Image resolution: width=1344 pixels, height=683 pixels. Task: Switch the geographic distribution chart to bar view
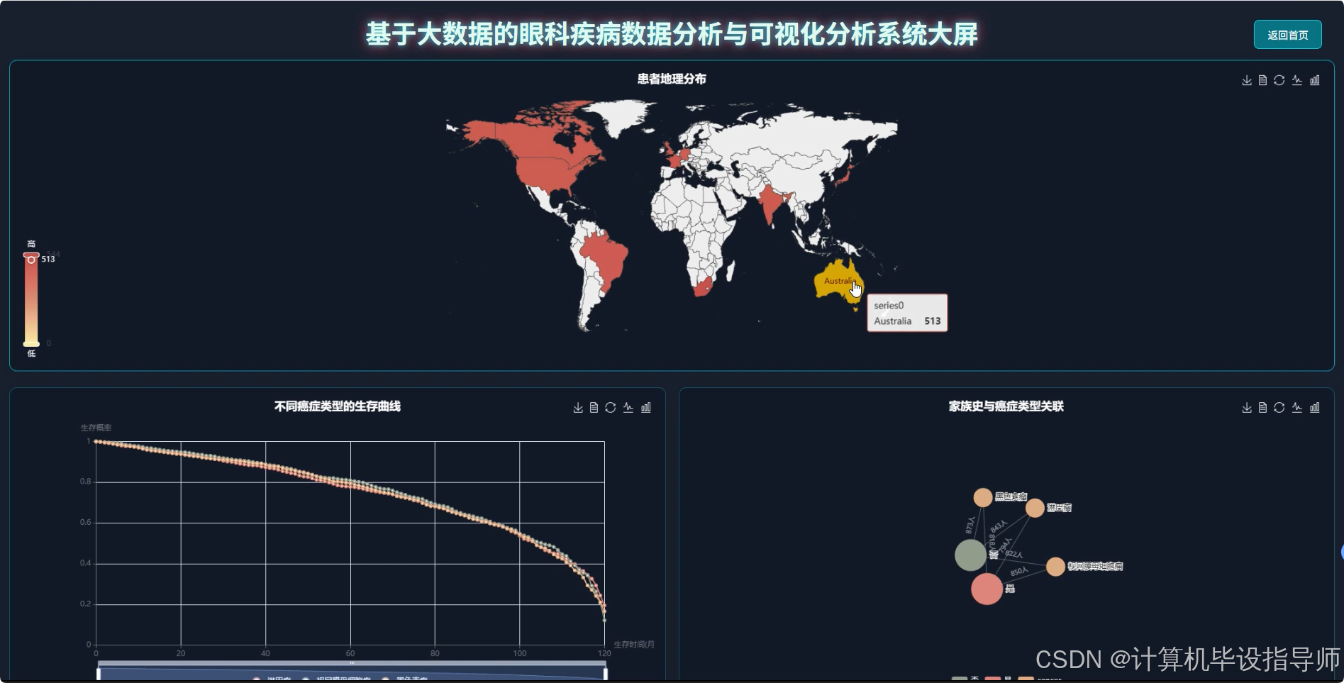pyautogui.click(x=1314, y=80)
